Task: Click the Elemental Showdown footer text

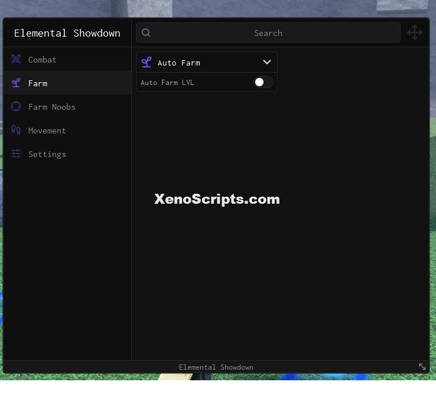Action: pos(216,367)
